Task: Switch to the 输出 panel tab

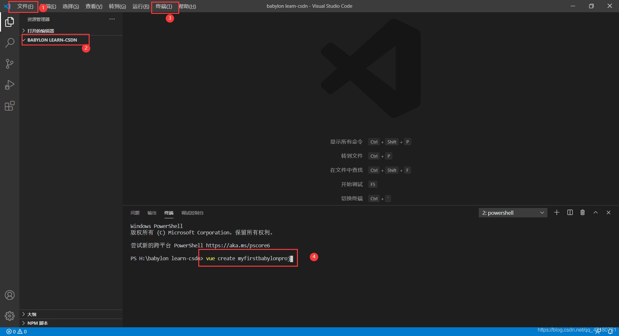Action: point(152,213)
